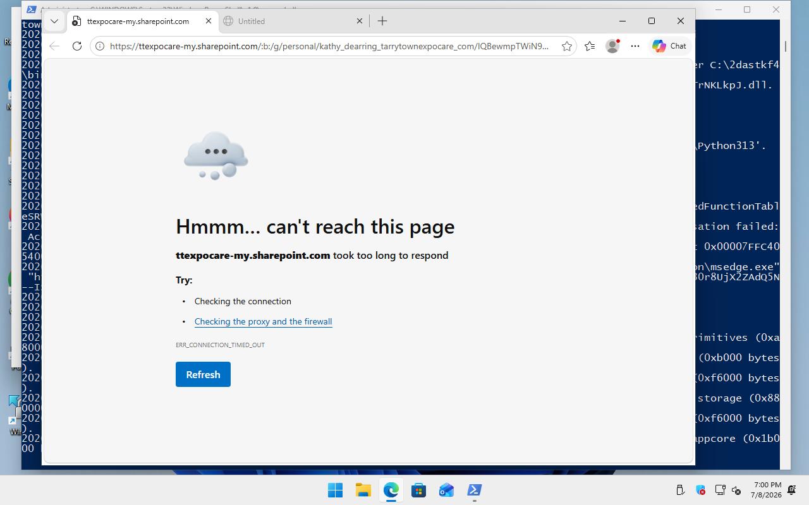
Task: Follow the Checking the proxy and the firewall link
Action: (x=263, y=321)
